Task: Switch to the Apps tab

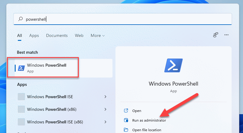Action: tap(34, 35)
